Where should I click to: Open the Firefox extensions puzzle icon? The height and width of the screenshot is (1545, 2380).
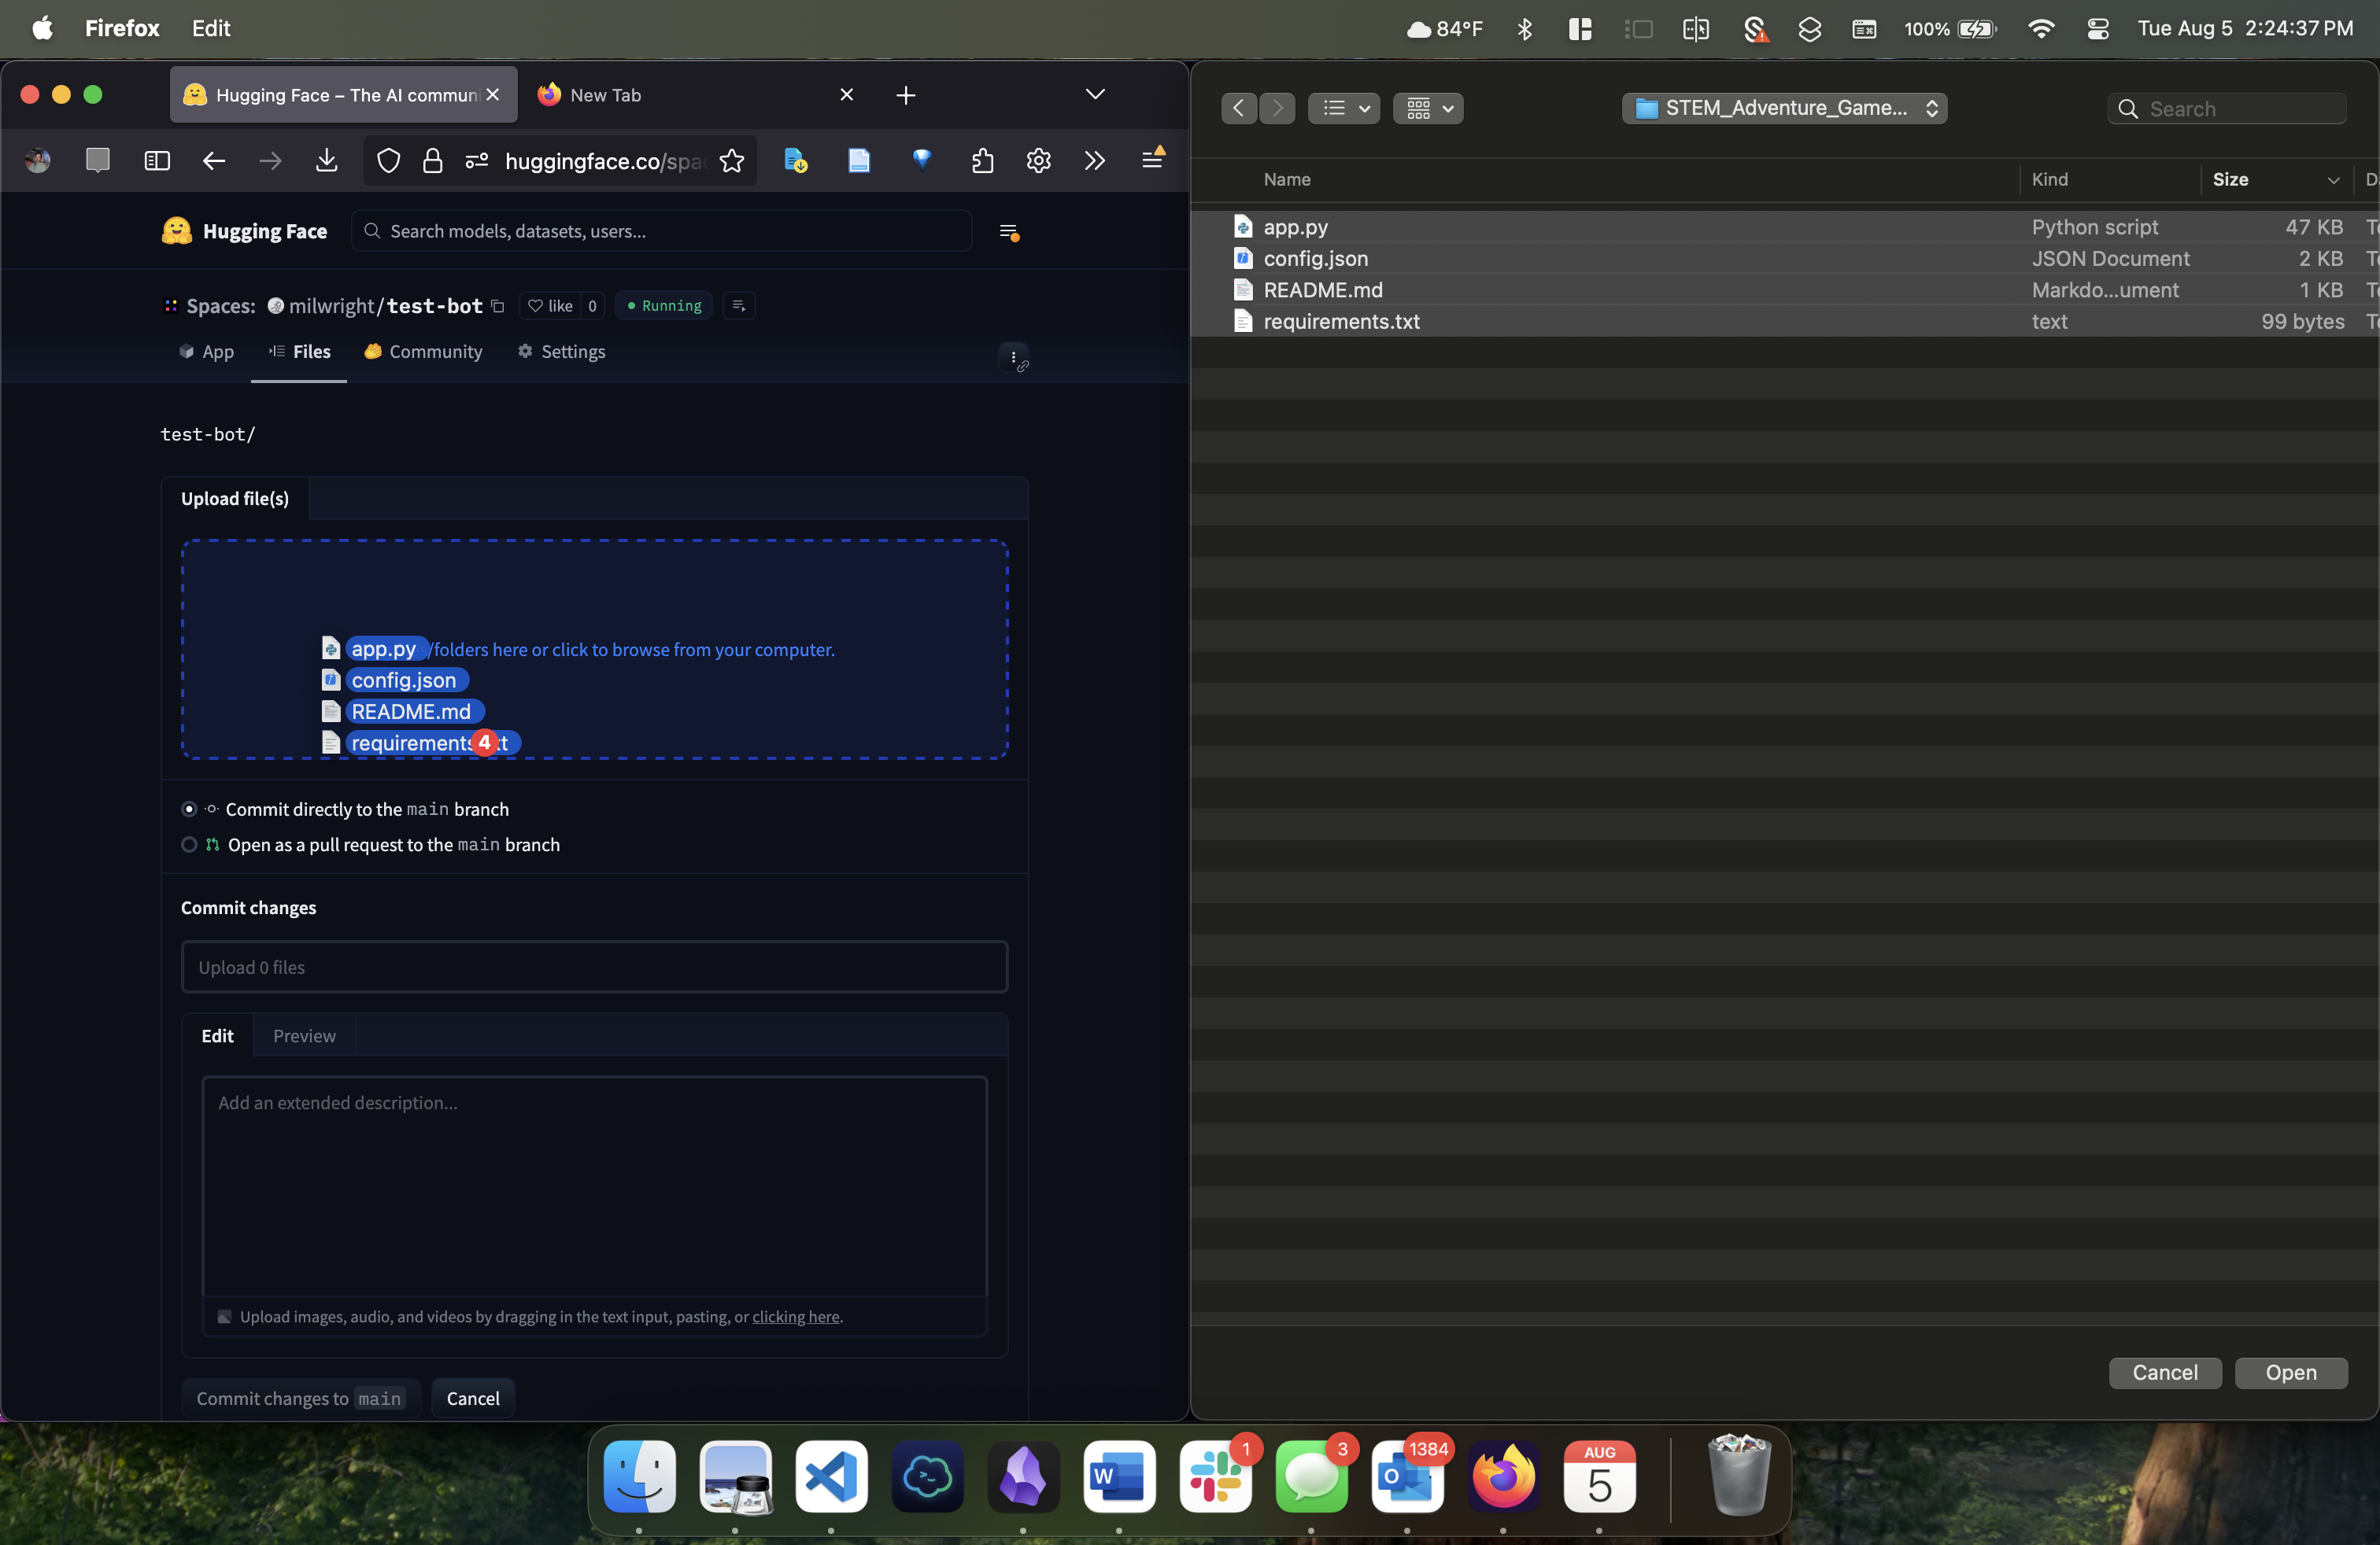pos(982,161)
